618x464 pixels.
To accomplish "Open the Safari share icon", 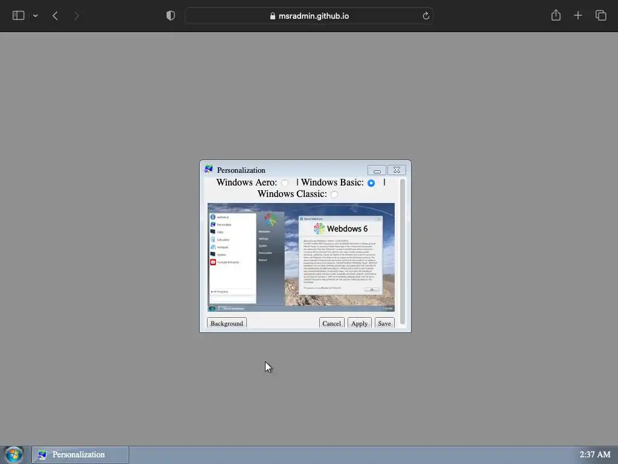I will pyautogui.click(x=556, y=15).
